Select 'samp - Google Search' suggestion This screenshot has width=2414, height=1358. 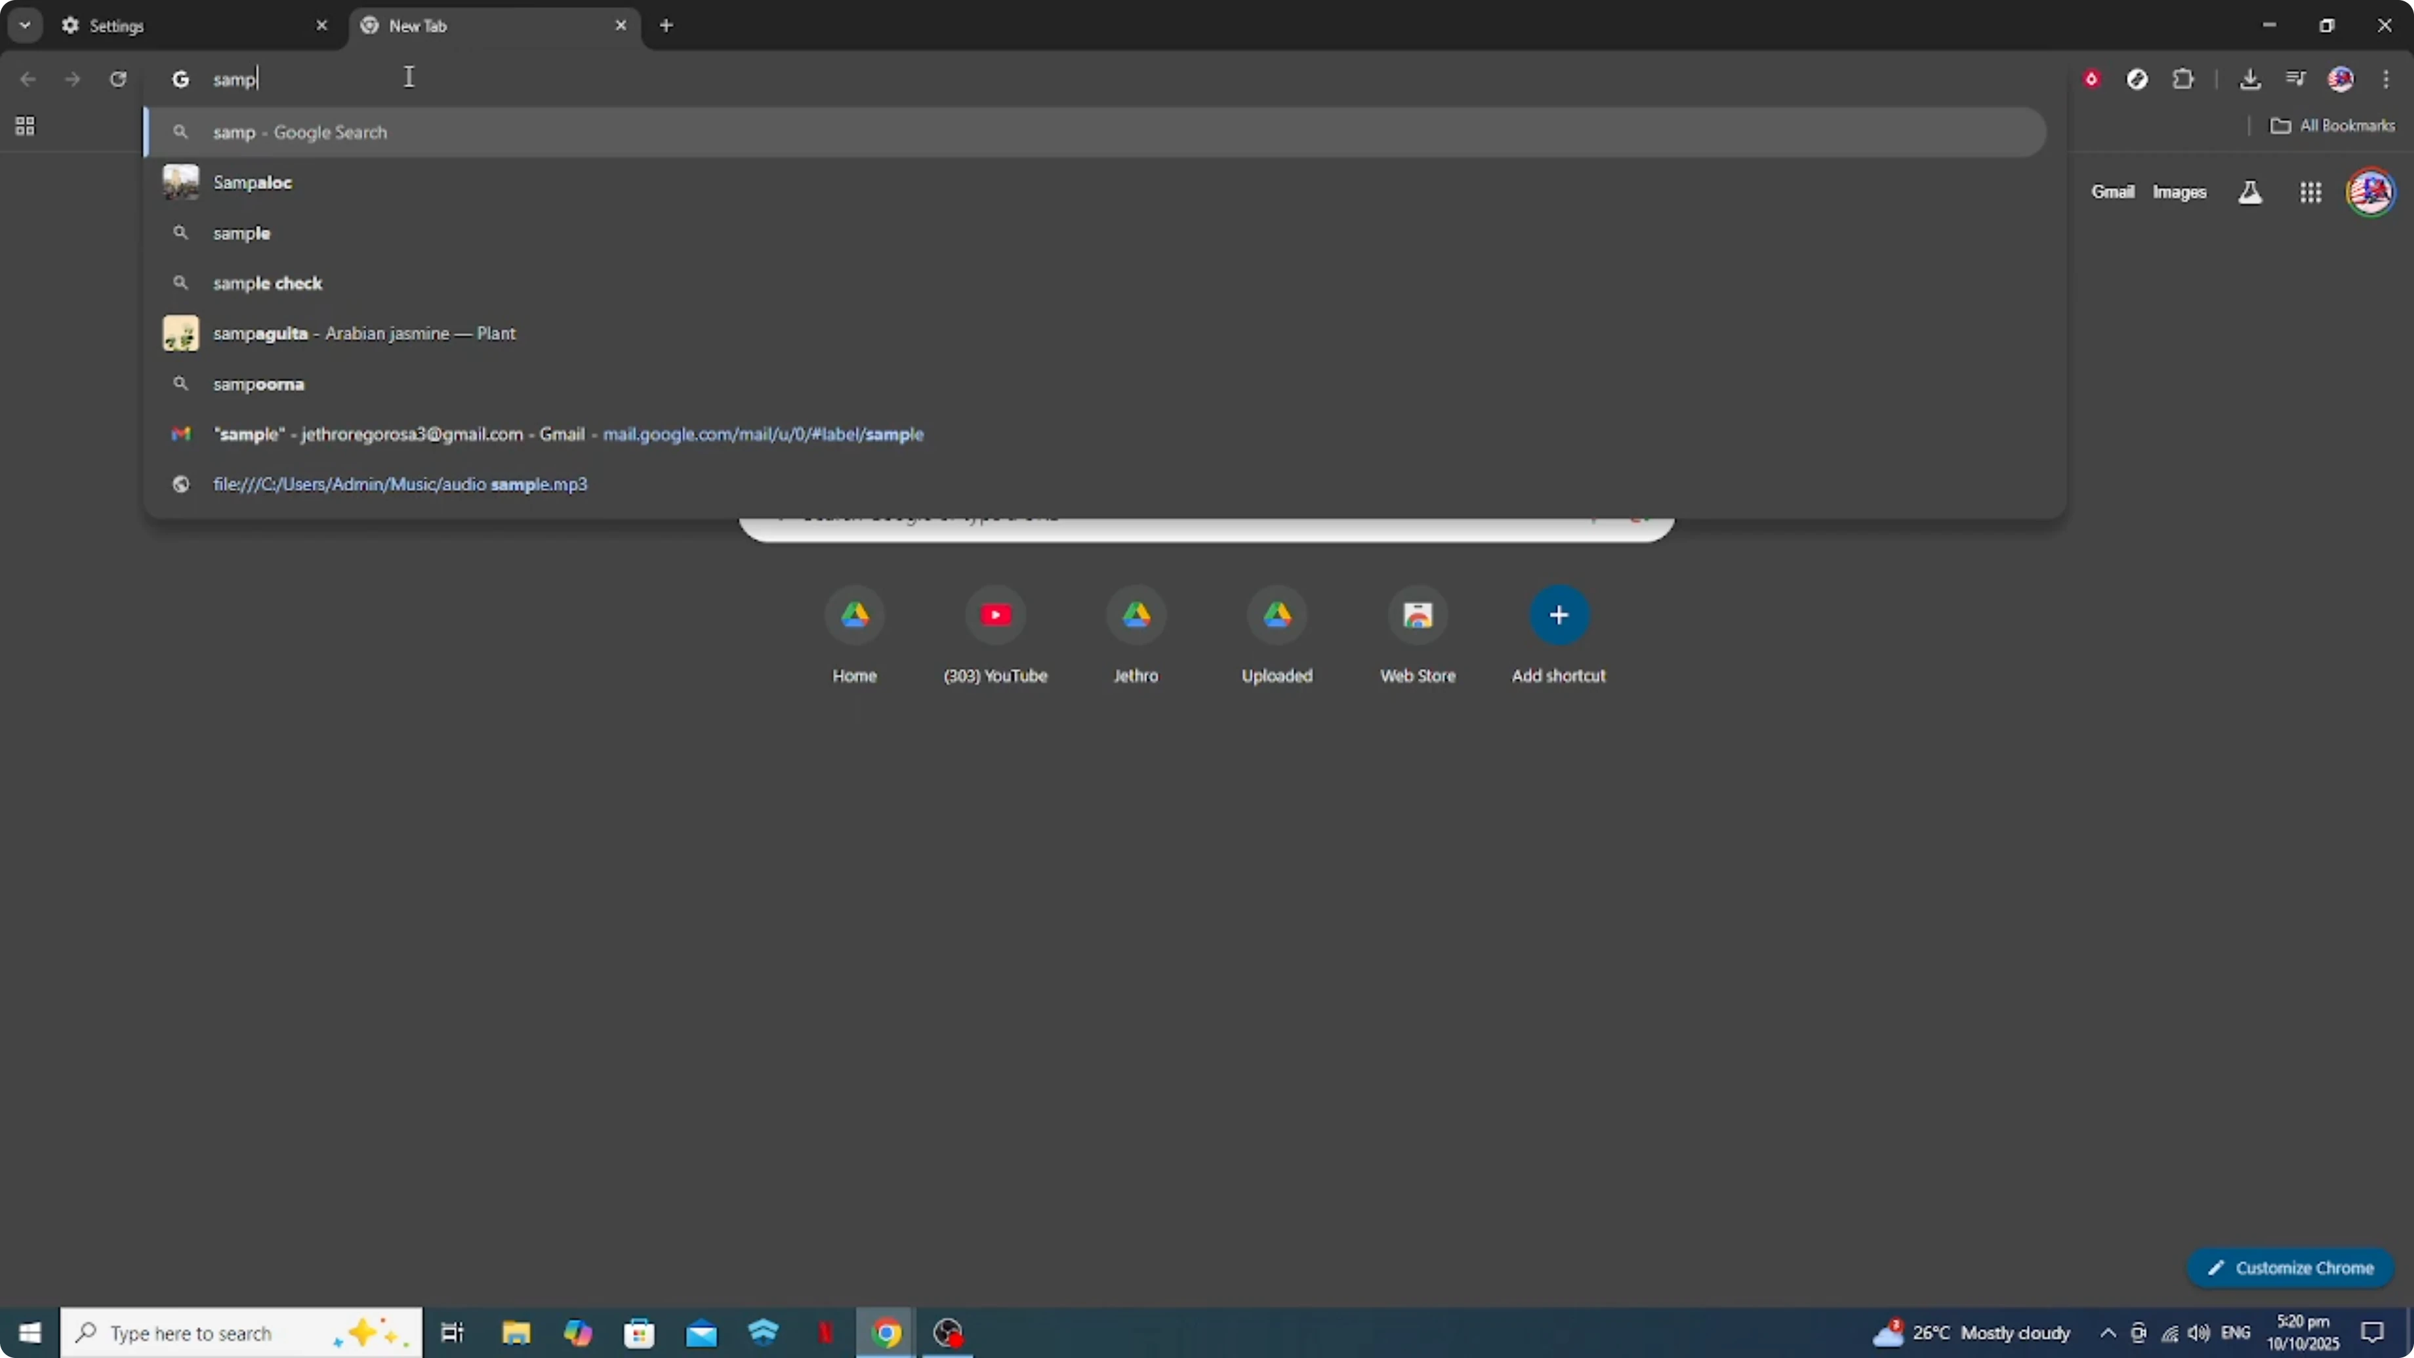coord(1095,132)
